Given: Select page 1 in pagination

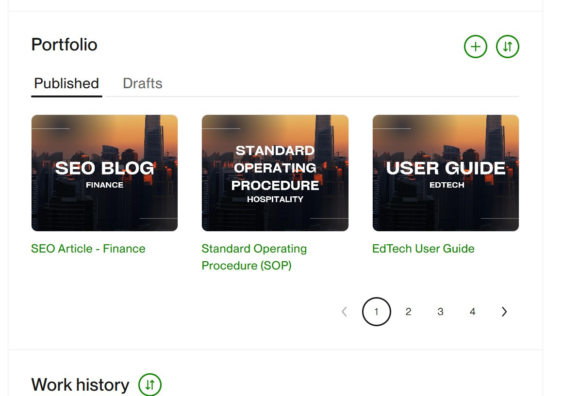Looking at the screenshot, I should tap(376, 312).
